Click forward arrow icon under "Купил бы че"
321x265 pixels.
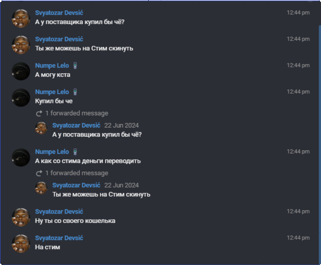pos(39,113)
